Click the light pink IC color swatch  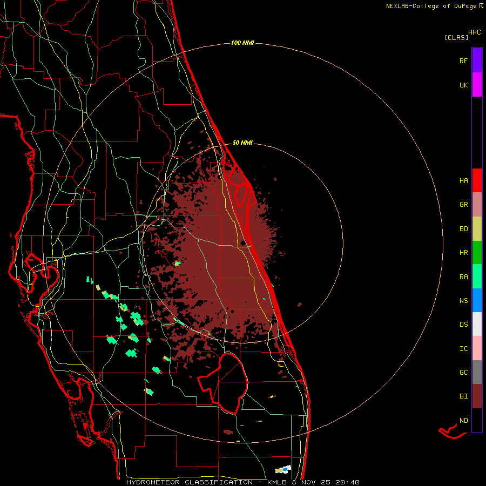[x=477, y=348]
